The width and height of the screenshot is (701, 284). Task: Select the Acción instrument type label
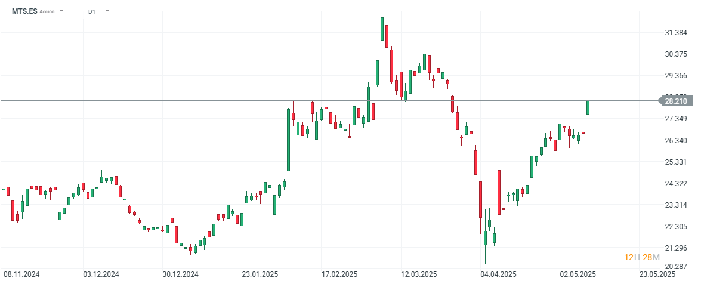[47, 11]
